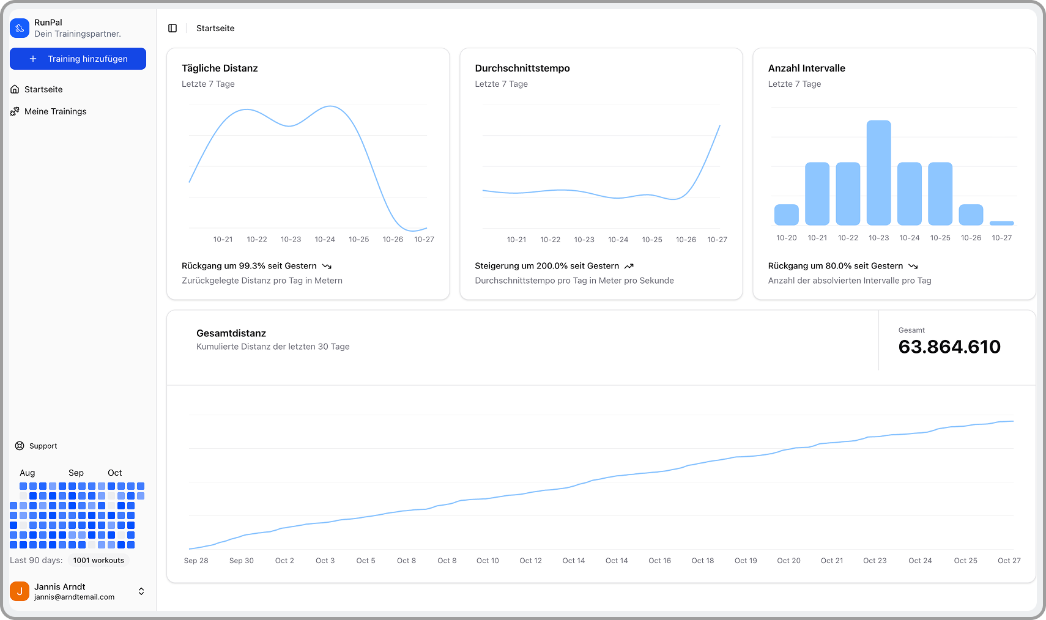This screenshot has height=620, width=1046.
Task: Open the Support link
Action: (x=43, y=446)
